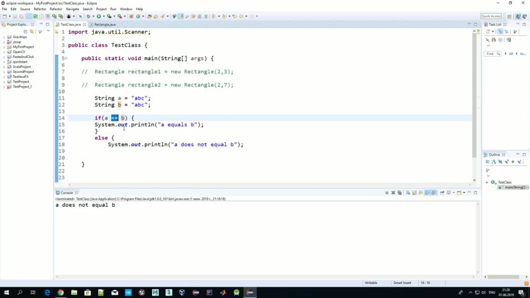Click Last Edit Location arrow icon
The width and height of the screenshot is (530, 298).
(x=234, y=16)
